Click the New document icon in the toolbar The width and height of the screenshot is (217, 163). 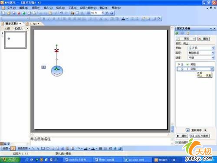[x=3, y=13]
